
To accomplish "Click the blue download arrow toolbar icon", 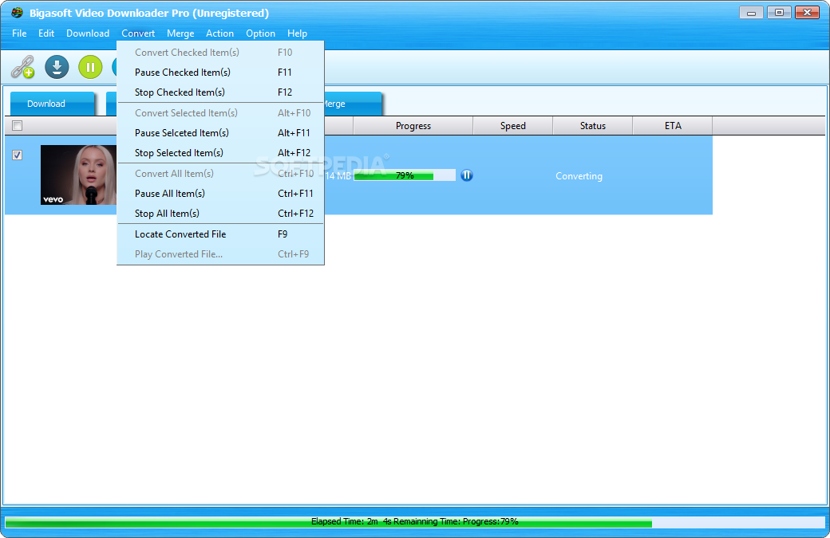I will (x=57, y=67).
